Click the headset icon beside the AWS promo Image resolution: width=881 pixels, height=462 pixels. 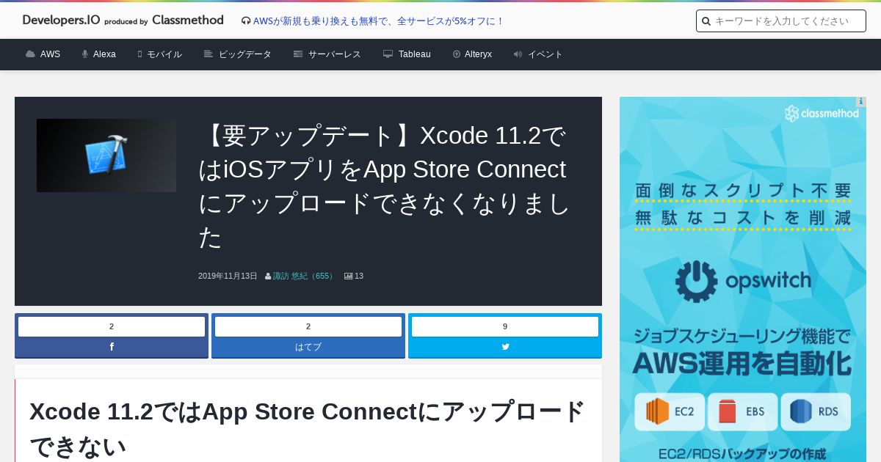(246, 21)
